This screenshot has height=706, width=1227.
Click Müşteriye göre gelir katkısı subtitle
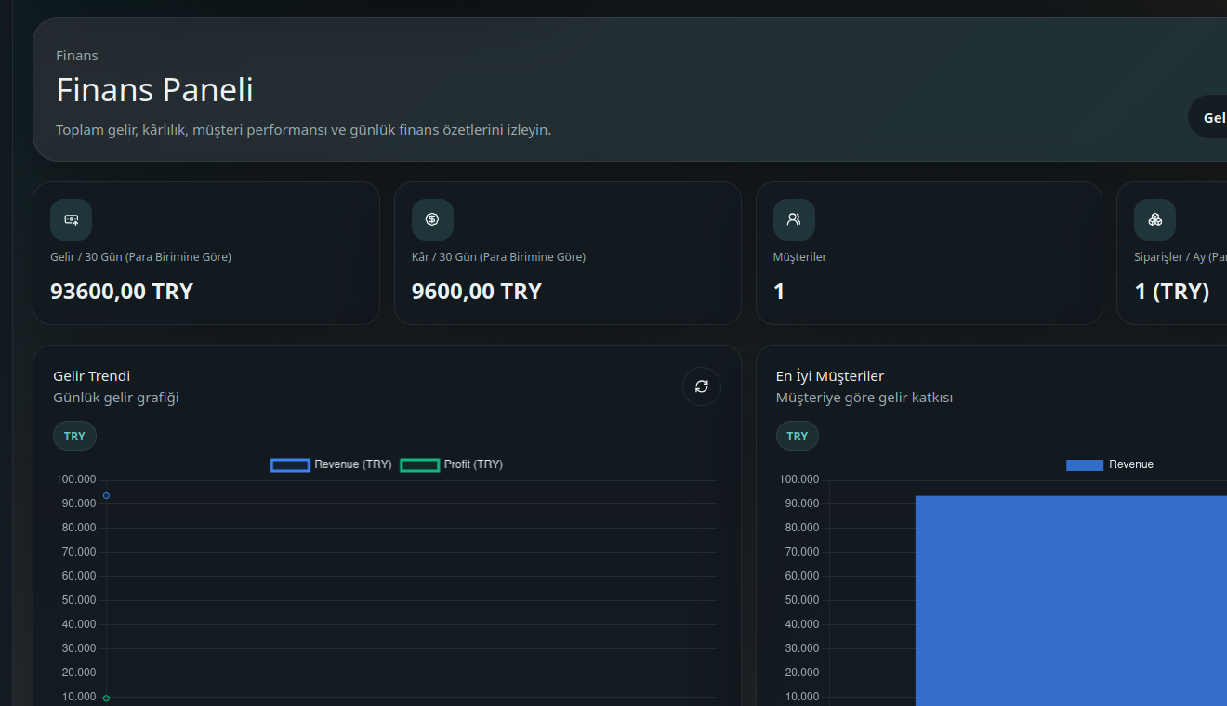[864, 398]
